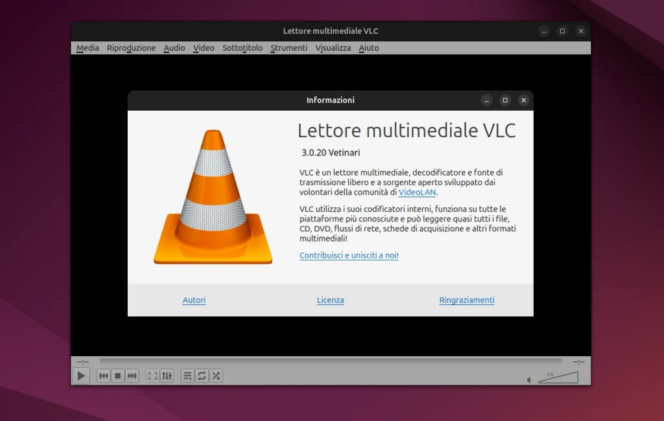This screenshot has height=421, width=664.
Task: Click the Licenza link
Action: coord(330,300)
